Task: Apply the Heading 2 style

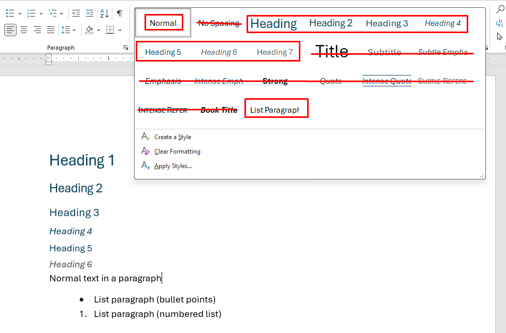Action: pos(330,23)
